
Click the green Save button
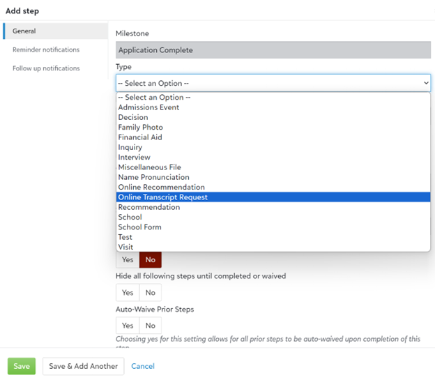click(22, 366)
